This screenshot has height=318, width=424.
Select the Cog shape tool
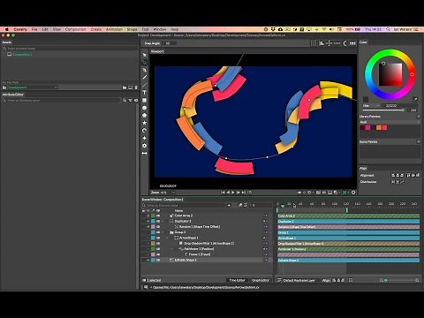pyautogui.click(x=144, y=146)
